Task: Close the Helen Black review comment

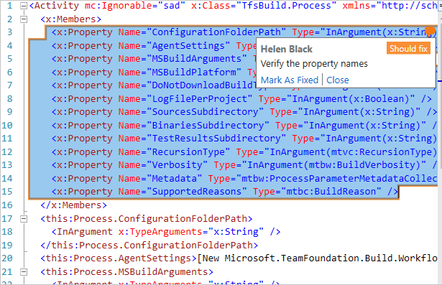Action: (x=337, y=80)
